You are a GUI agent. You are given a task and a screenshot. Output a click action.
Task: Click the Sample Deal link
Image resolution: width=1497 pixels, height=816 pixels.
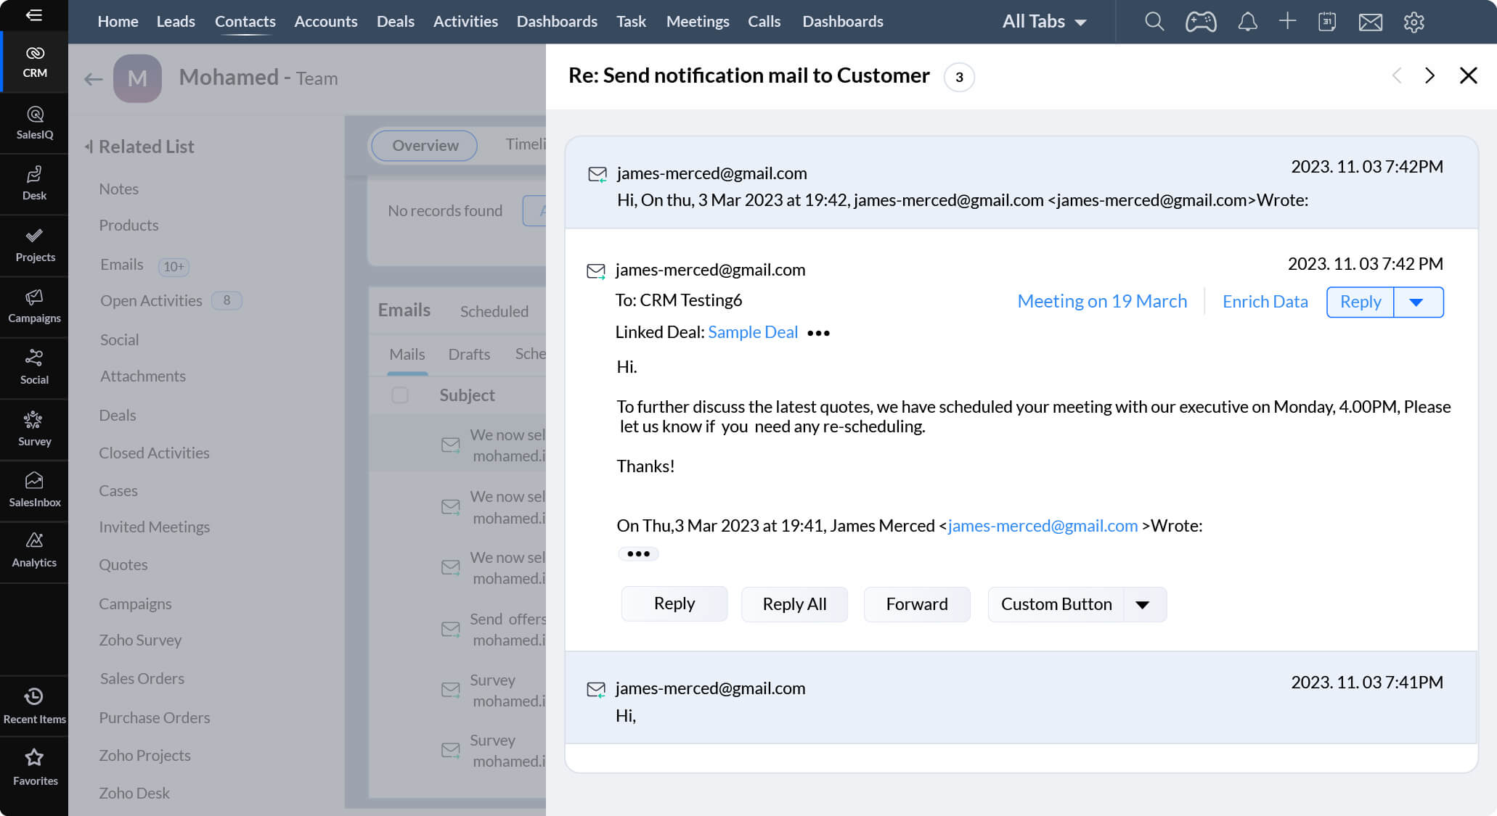tap(753, 332)
